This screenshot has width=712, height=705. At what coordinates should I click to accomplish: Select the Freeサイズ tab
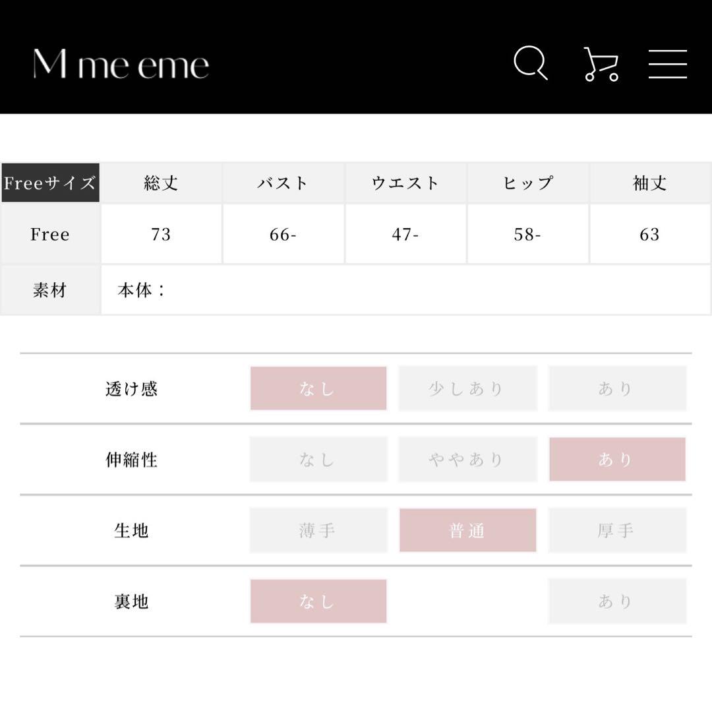50,183
